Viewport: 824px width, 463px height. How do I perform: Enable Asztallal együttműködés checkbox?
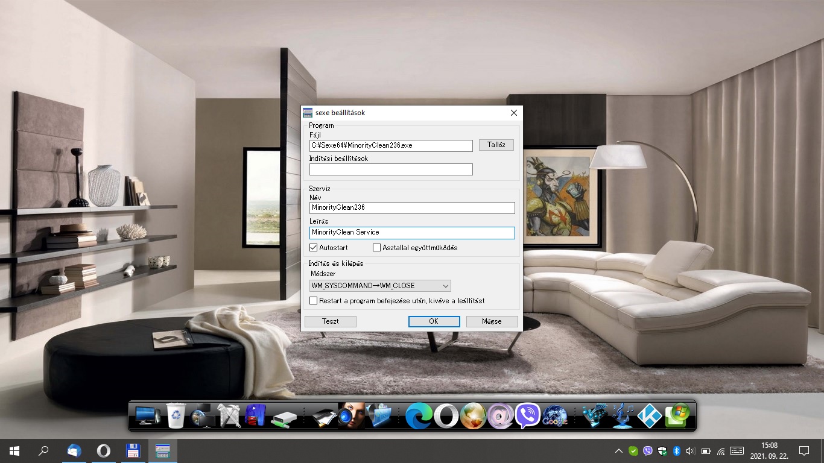(x=377, y=248)
